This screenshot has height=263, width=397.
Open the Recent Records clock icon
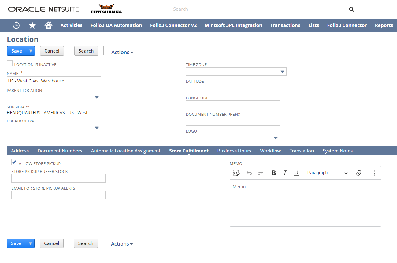pos(16,25)
